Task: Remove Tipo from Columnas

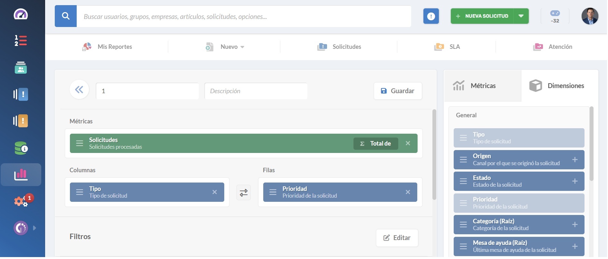Action: point(215,192)
